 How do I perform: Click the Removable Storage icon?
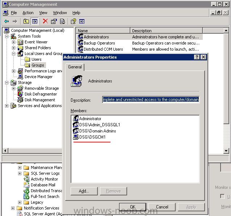tap(20, 88)
